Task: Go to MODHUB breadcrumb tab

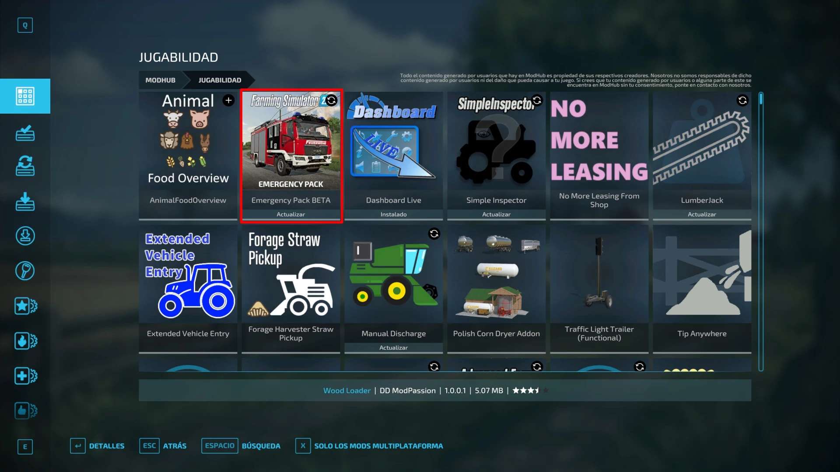Action: pyautogui.click(x=161, y=80)
